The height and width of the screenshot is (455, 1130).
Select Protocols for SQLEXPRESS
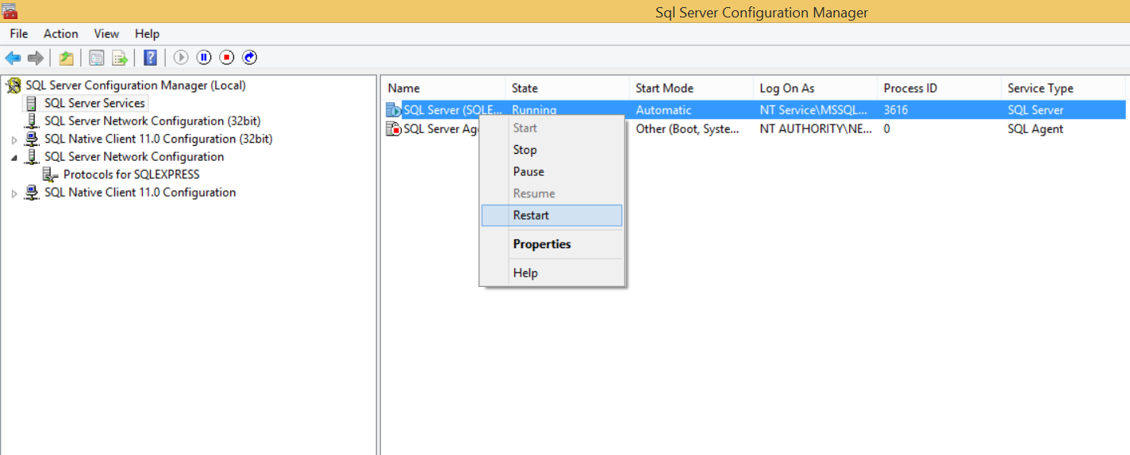coord(132,174)
